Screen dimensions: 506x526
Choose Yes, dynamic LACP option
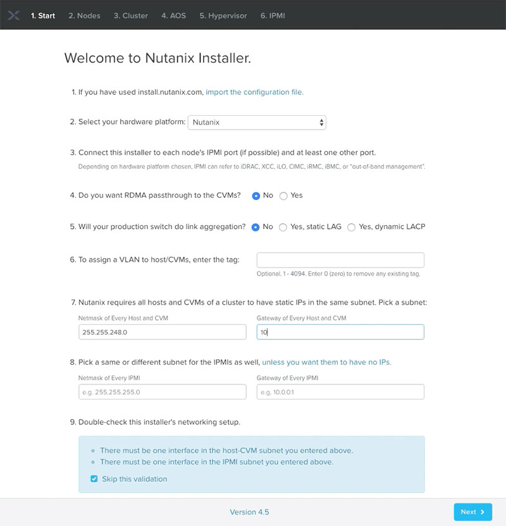pos(352,227)
